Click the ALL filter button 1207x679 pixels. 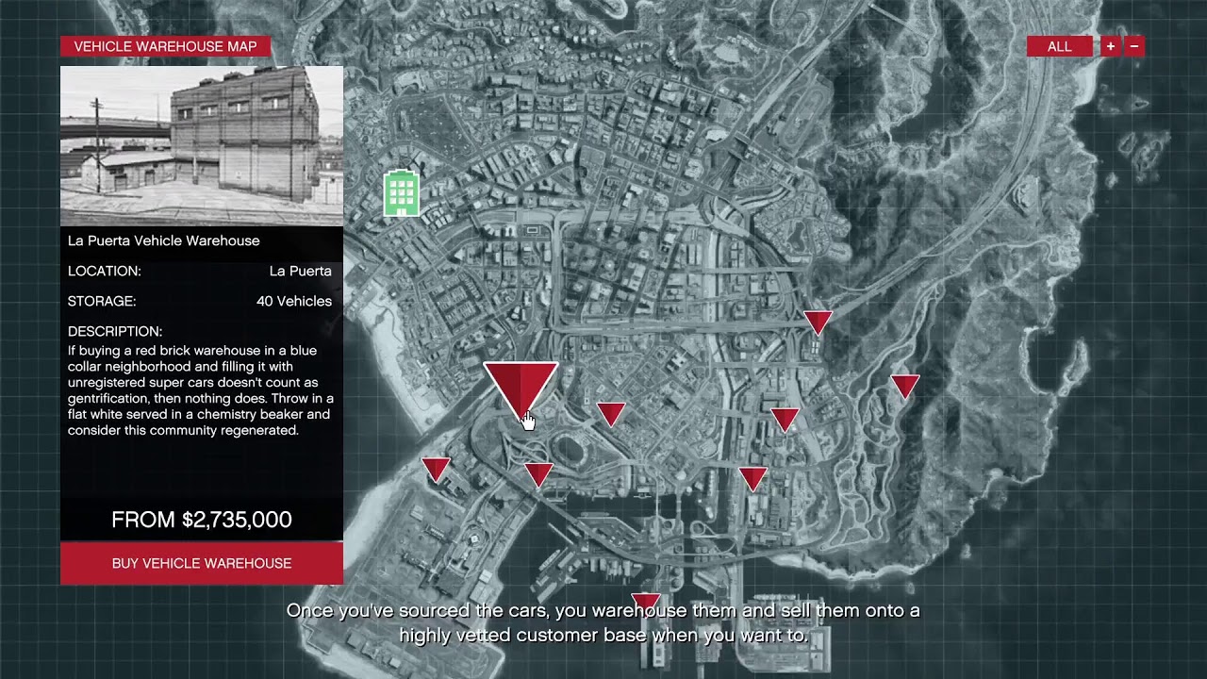1060,46
